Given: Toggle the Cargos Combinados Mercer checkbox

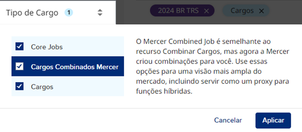Looking at the screenshot, I should (x=20, y=66).
